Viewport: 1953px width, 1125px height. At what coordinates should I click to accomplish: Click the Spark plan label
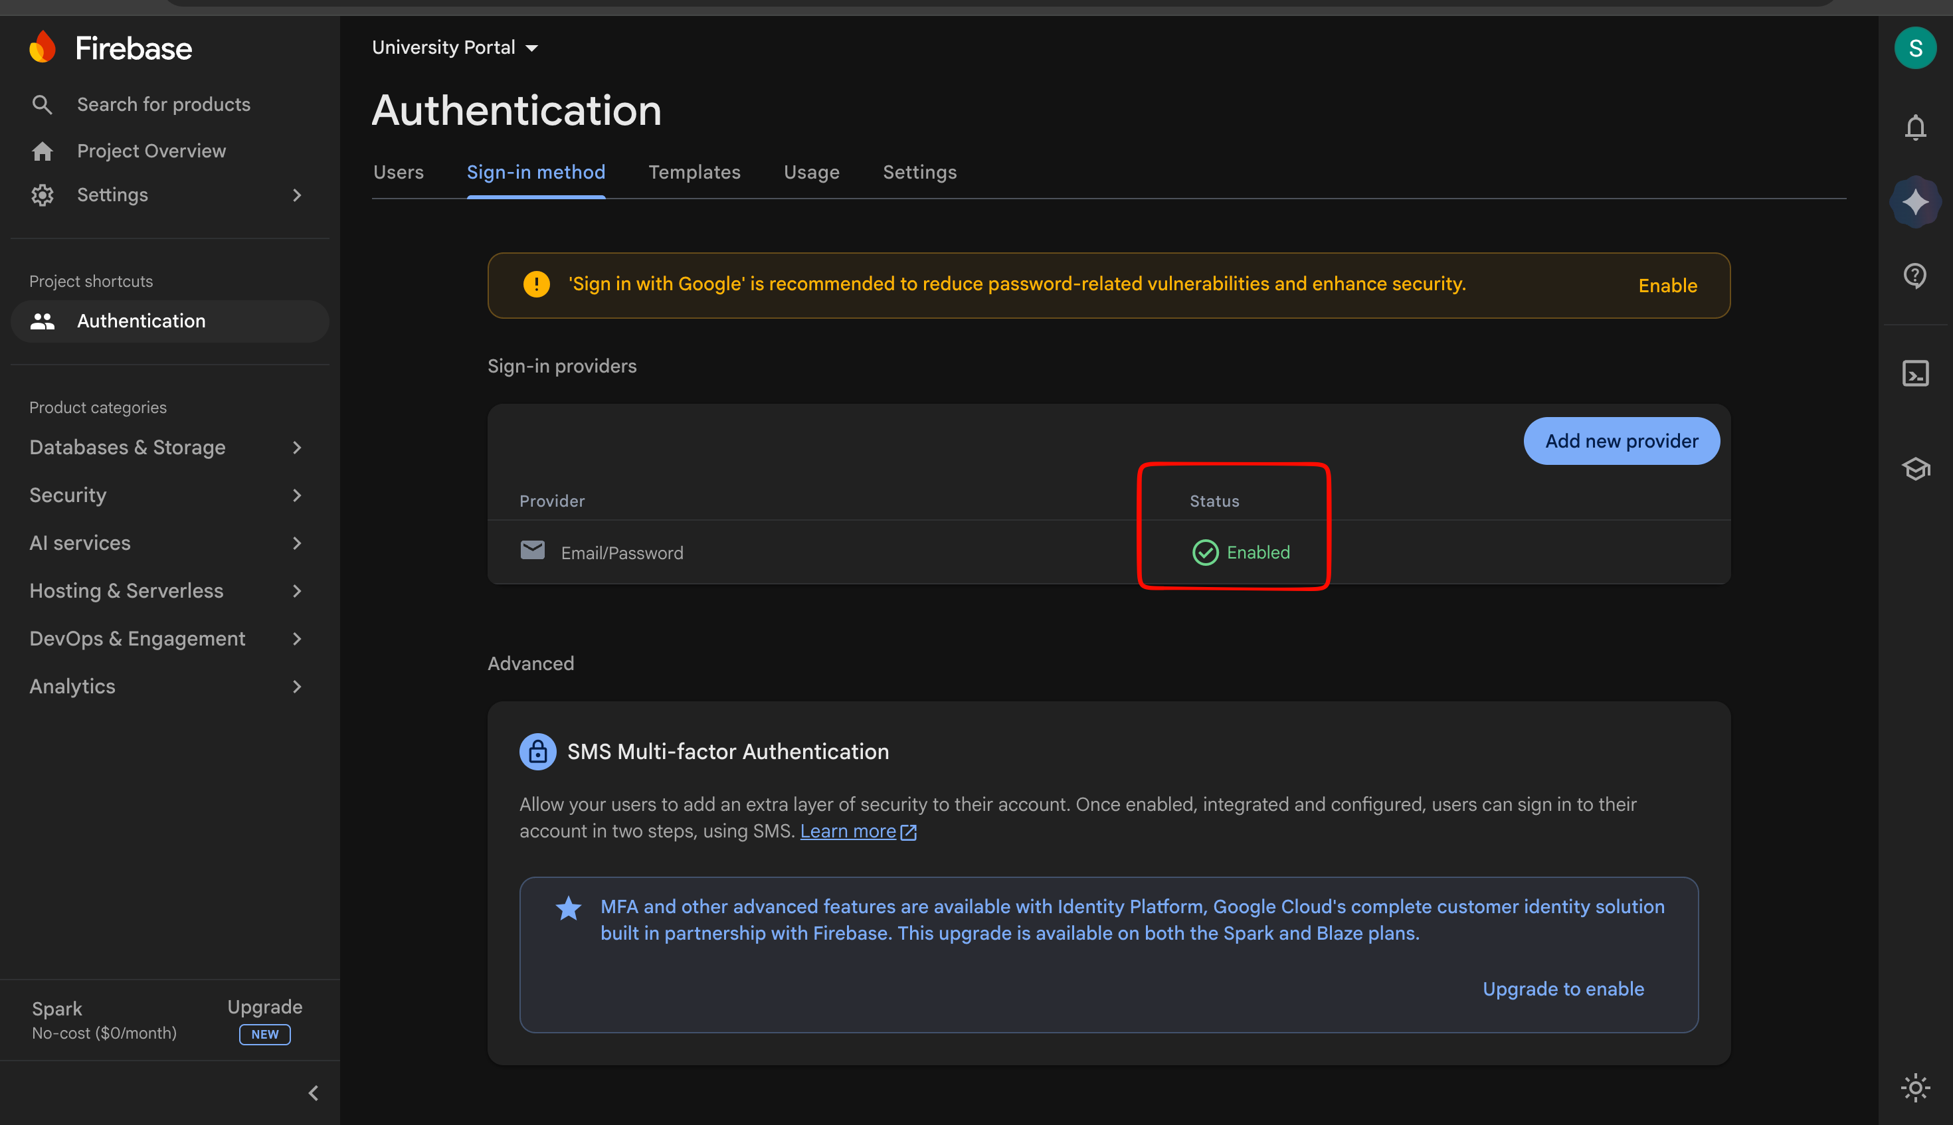tap(56, 1009)
